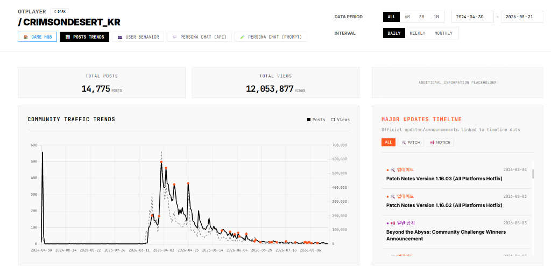Click megaphone icon beside 일반 공지

[393, 223]
